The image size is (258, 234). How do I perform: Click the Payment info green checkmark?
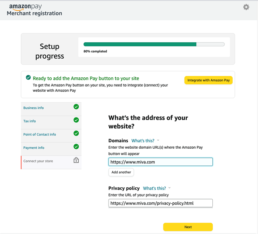[x=76, y=147]
